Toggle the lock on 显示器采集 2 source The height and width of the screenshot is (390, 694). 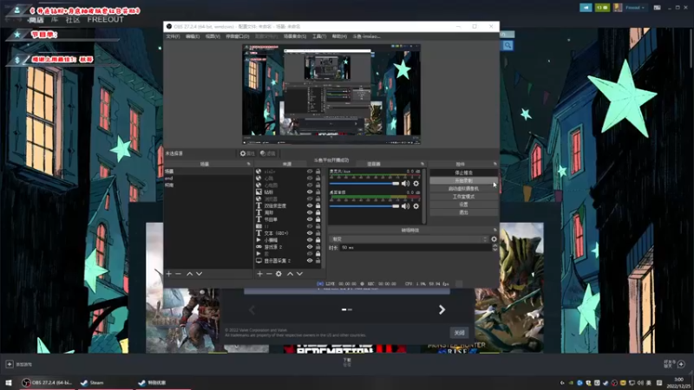coord(318,261)
